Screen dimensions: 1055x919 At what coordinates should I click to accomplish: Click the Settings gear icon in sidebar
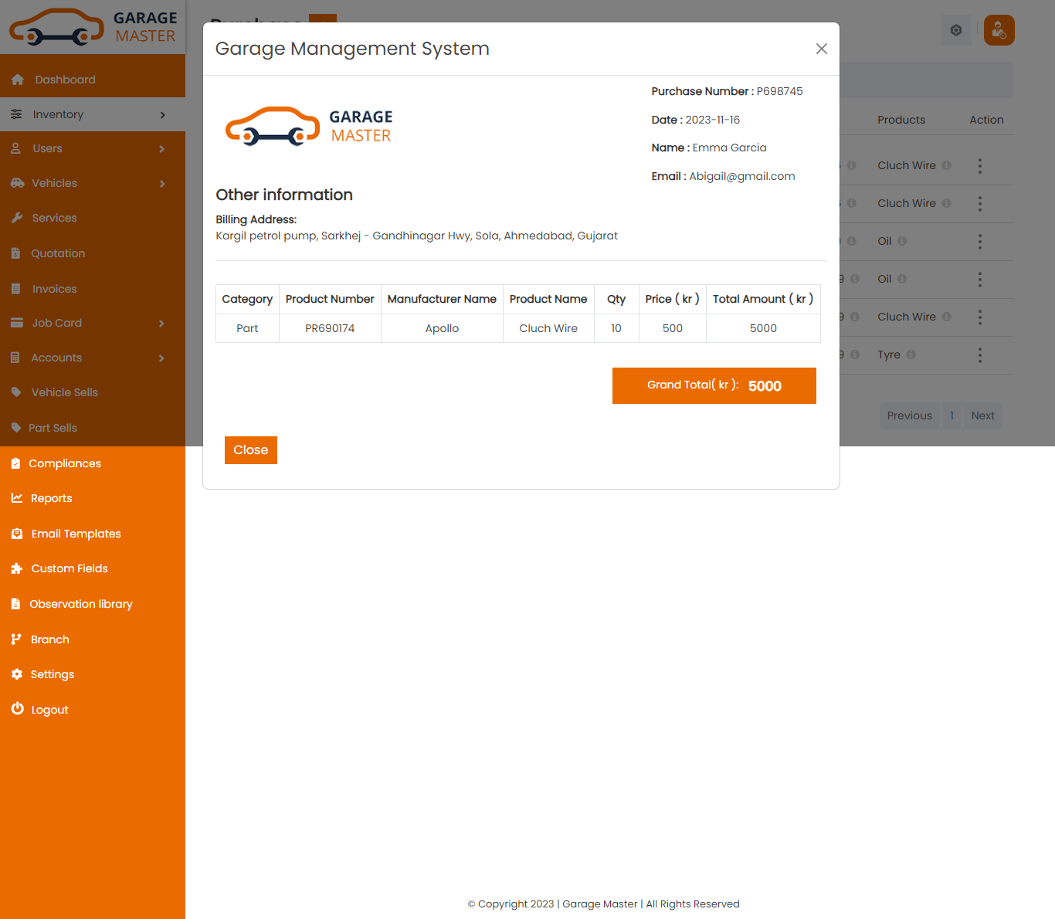point(17,674)
